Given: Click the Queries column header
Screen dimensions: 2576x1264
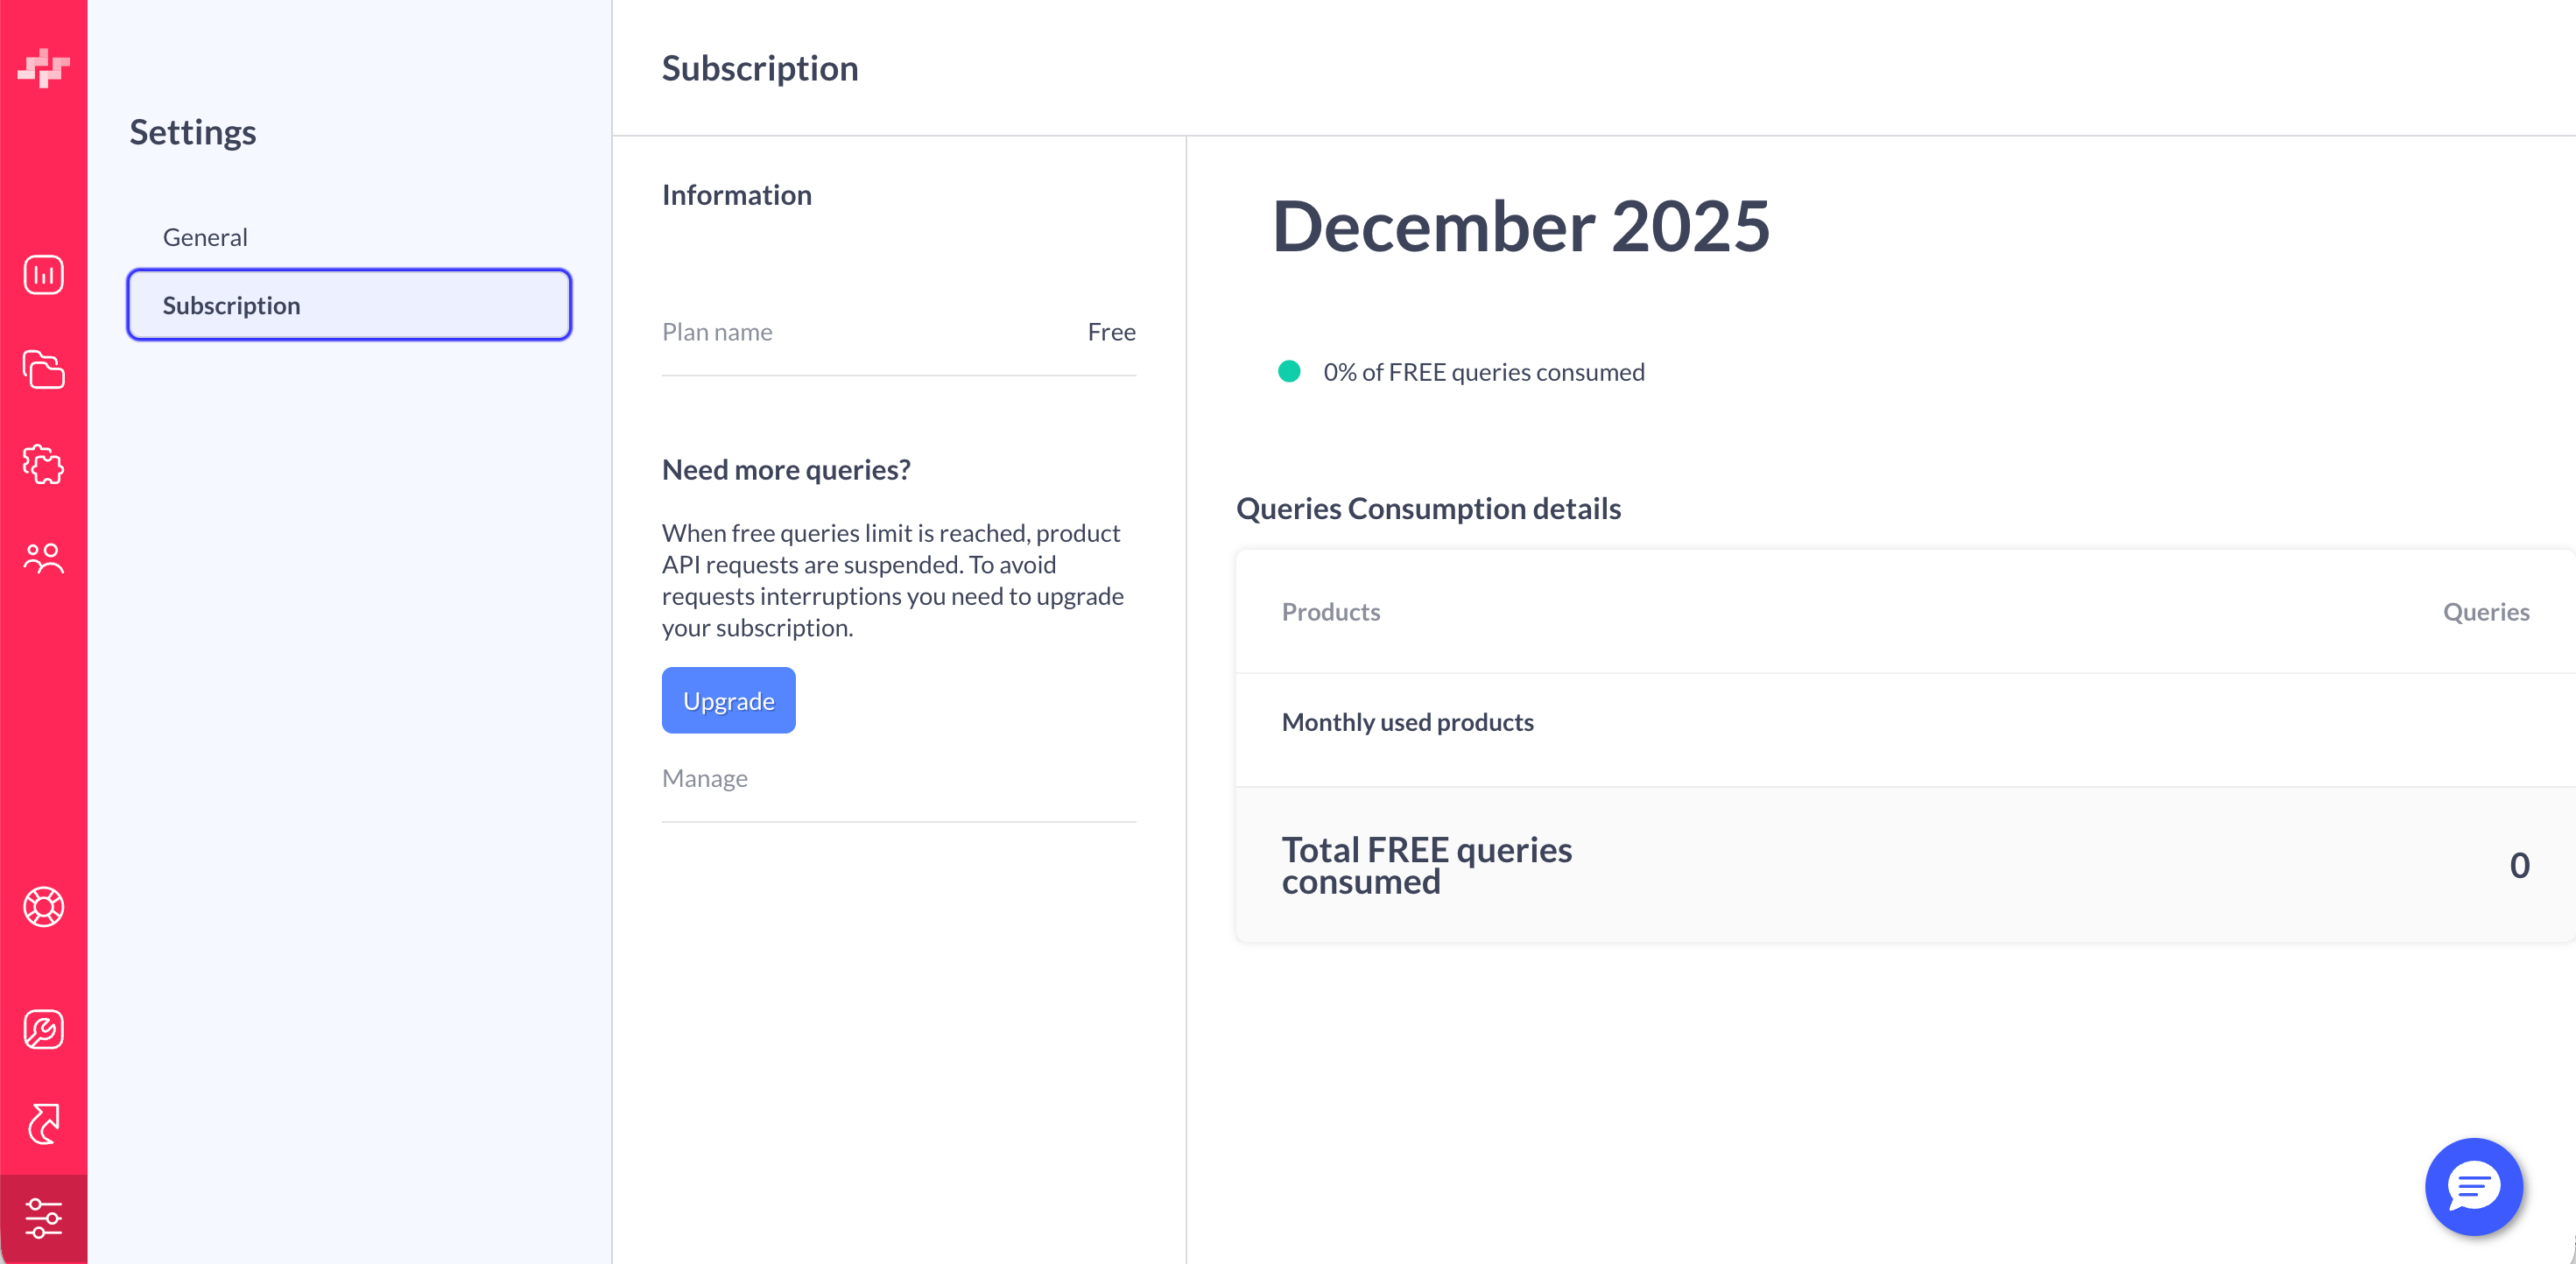Looking at the screenshot, I should 2485,612.
